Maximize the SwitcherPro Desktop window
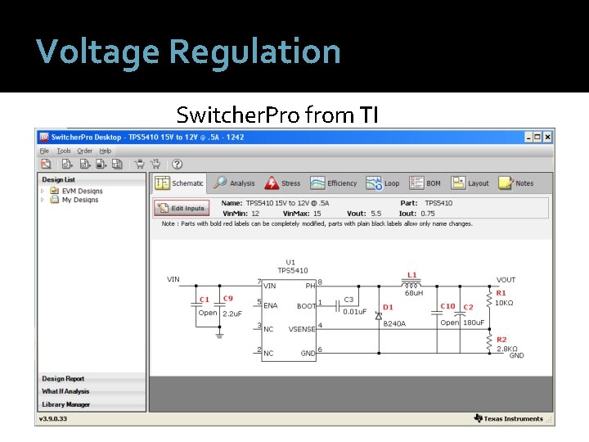Screen dimensions: 589x442 pyautogui.click(x=537, y=138)
